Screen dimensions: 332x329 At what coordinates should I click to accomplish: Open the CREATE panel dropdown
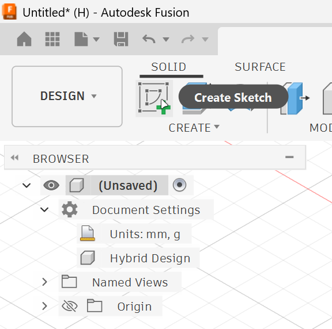coord(194,128)
